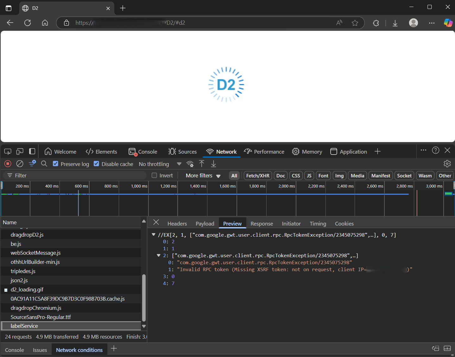Screen dimensions: 455x357
Task: Open the network search magnifier
Action: pos(44,164)
